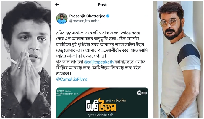204x119 pixels.
Task: Open the Prosenjit Chatterjee display name
Action: click(x=87, y=16)
